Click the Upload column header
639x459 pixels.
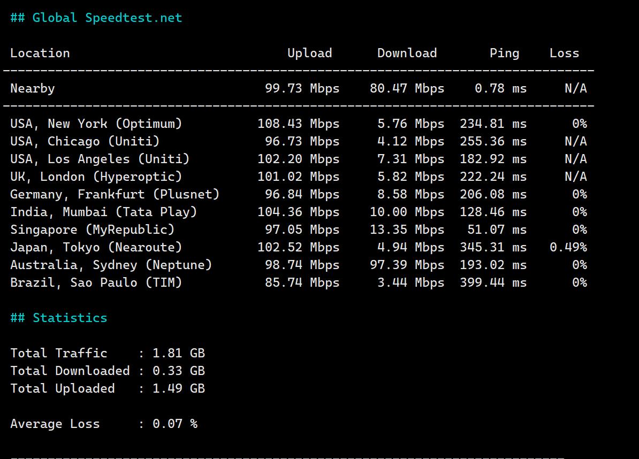click(309, 53)
